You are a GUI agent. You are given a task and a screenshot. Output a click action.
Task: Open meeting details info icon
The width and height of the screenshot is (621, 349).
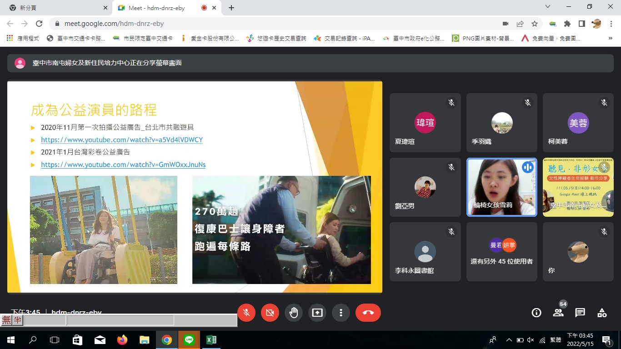536,313
